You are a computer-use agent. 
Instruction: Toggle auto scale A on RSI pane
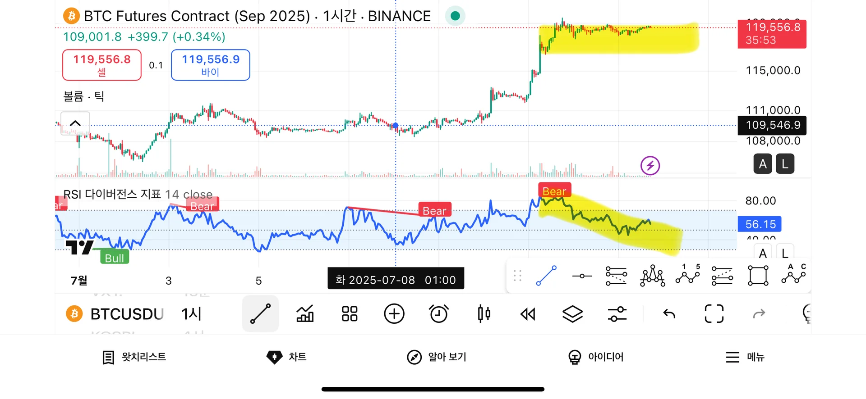[763, 253]
